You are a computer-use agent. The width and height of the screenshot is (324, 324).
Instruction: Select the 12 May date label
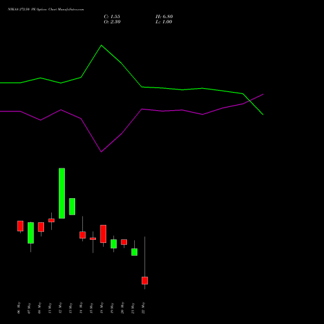60,308
